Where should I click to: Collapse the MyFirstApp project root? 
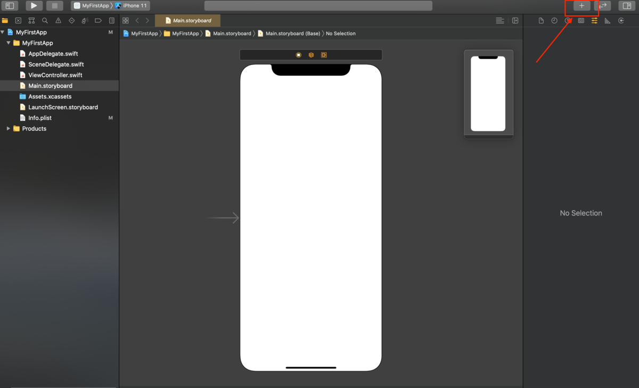pyautogui.click(x=3, y=33)
